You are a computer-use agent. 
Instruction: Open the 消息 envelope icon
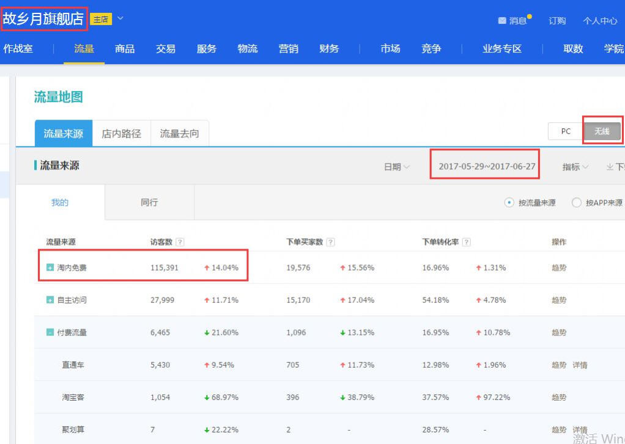tap(502, 20)
